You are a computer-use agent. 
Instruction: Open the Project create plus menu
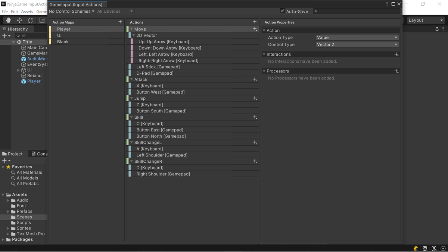6,161
